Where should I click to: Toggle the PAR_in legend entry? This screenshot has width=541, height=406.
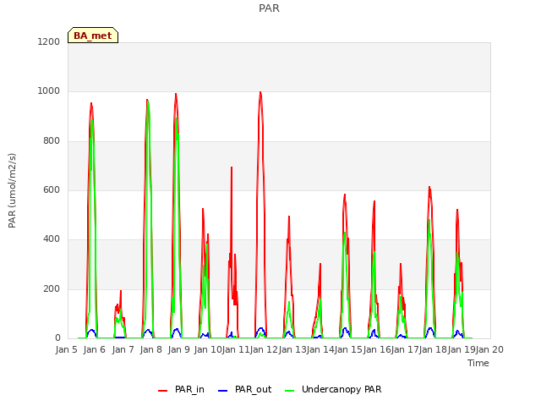pyautogui.click(x=181, y=389)
